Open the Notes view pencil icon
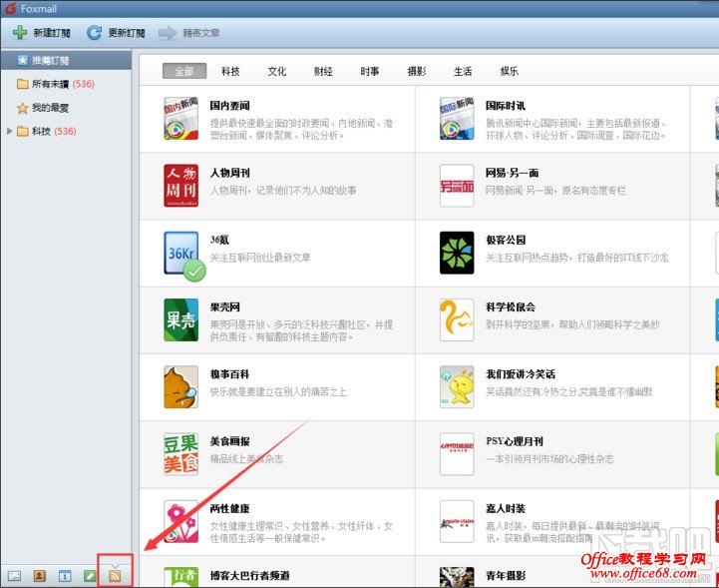Image resolution: width=719 pixels, height=588 pixels. pyautogui.click(x=90, y=575)
